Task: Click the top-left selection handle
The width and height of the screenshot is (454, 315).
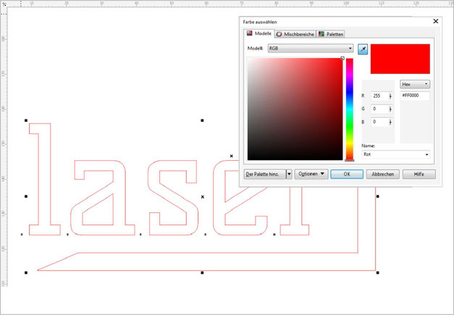Action: [x=26, y=120]
